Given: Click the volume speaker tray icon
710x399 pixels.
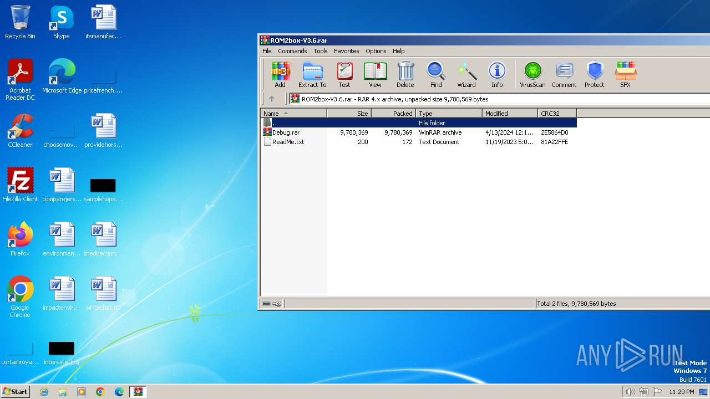Looking at the screenshot, I should [x=630, y=392].
